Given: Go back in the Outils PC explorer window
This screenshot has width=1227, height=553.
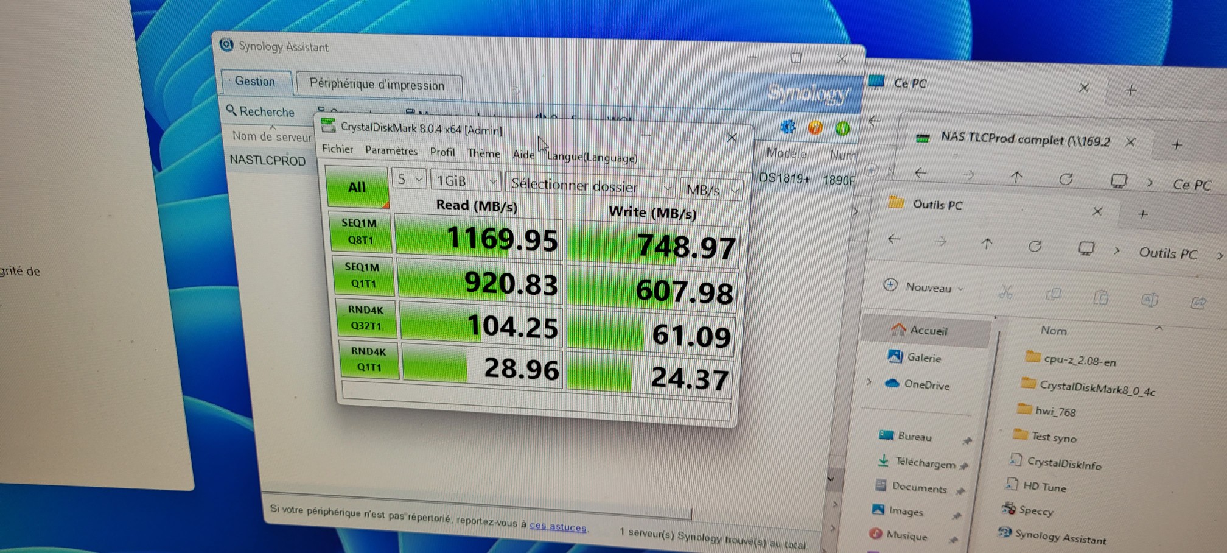Looking at the screenshot, I should pos(893,239).
